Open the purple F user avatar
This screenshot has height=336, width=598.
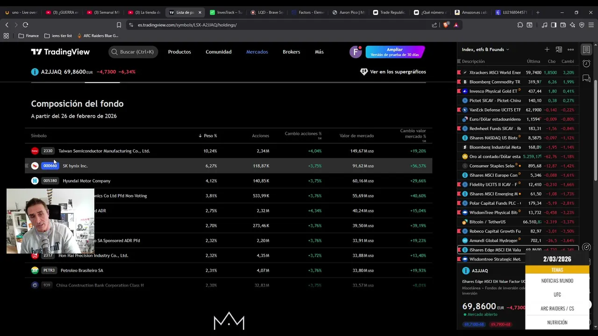356,52
